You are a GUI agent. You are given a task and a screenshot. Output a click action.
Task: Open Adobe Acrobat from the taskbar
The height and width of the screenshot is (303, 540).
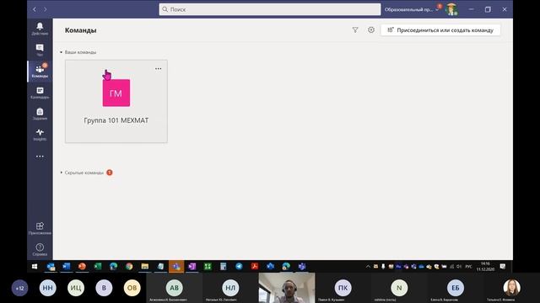coord(255,267)
